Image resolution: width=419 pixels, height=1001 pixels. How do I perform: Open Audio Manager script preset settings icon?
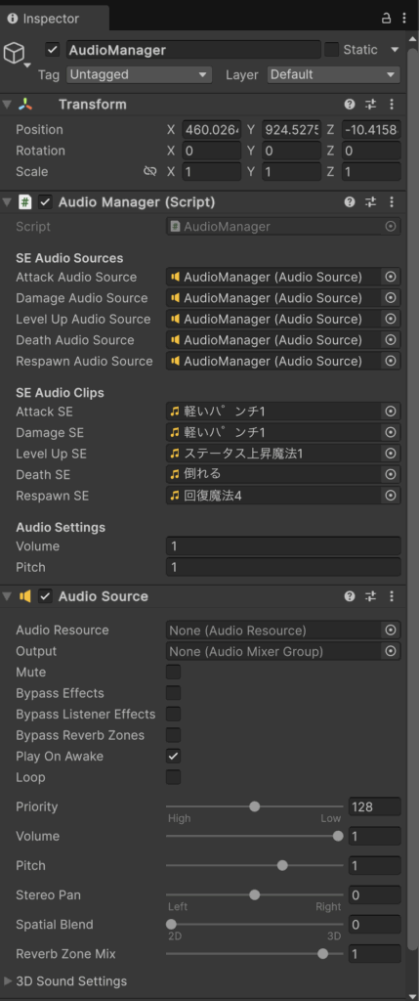click(370, 202)
